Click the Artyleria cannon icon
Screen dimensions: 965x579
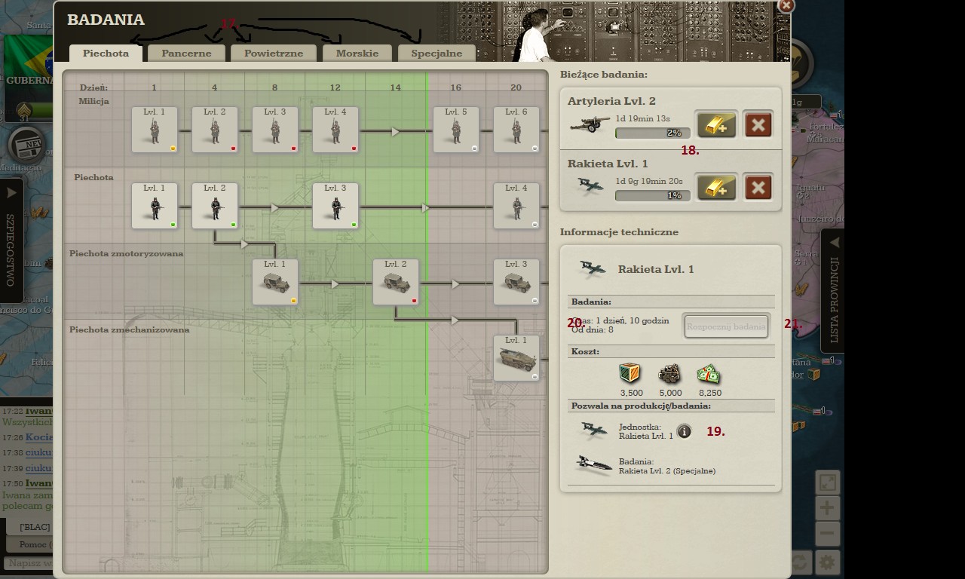(590, 124)
